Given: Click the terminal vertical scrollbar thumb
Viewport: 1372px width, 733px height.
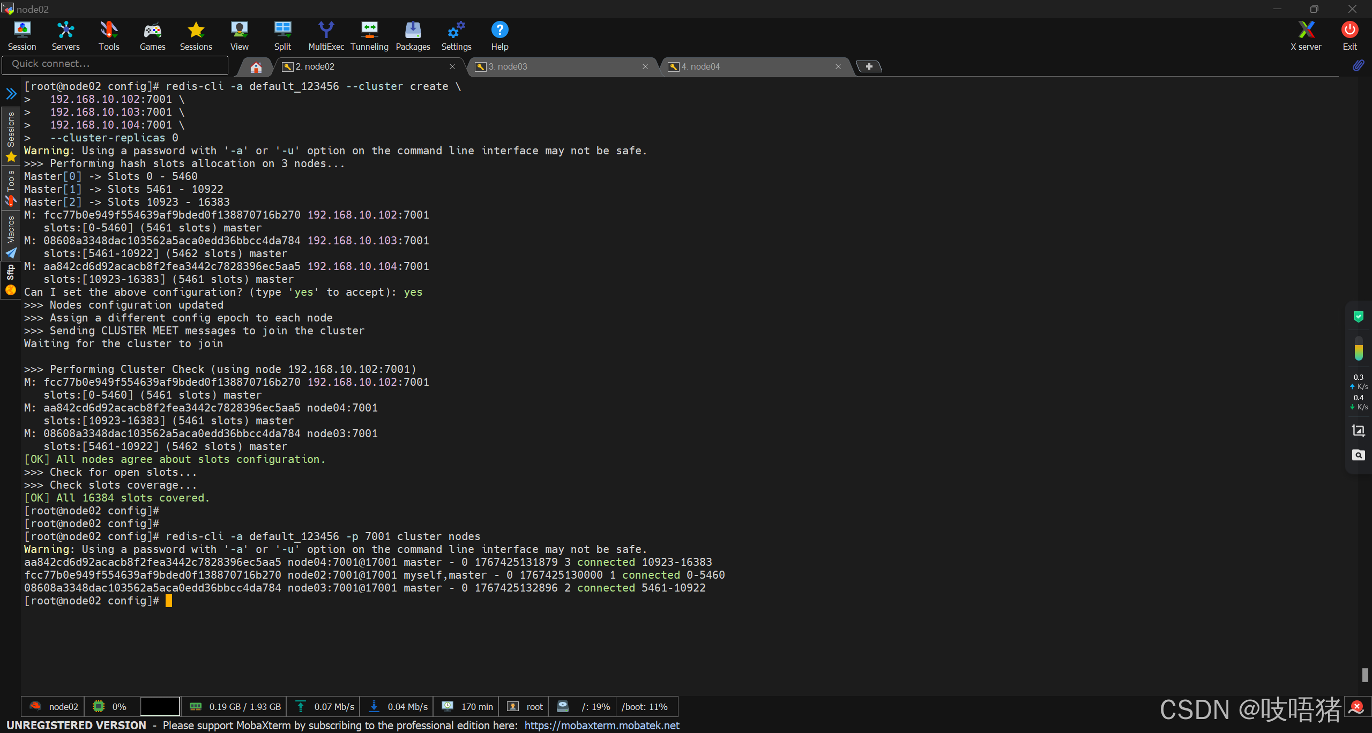Looking at the screenshot, I should pyautogui.click(x=1364, y=675).
